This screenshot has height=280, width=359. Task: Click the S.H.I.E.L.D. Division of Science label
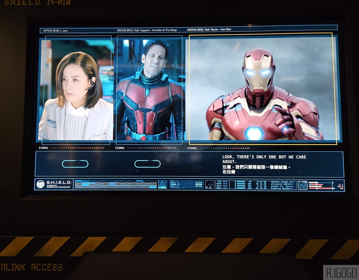click(59, 184)
